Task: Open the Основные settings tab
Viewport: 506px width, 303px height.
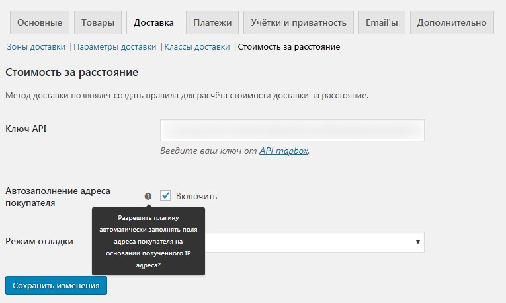Action: tap(40, 22)
